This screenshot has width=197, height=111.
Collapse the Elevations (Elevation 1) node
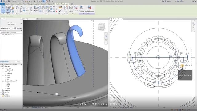(x=3, y=81)
